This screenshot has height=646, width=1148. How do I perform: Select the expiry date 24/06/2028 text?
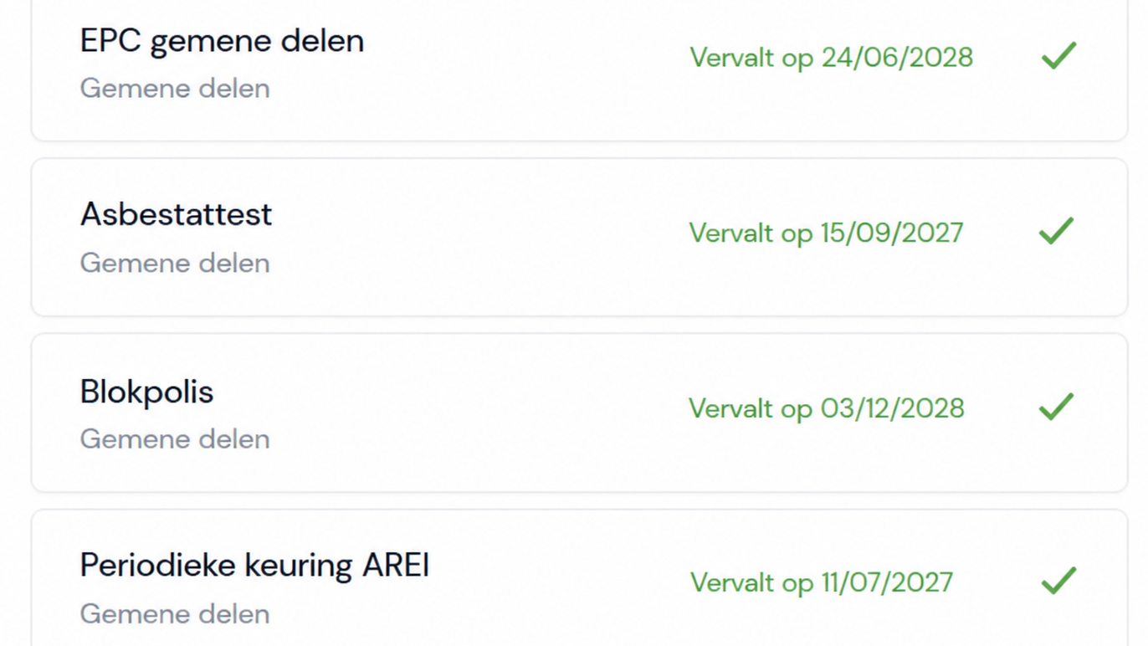pos(897,58)
